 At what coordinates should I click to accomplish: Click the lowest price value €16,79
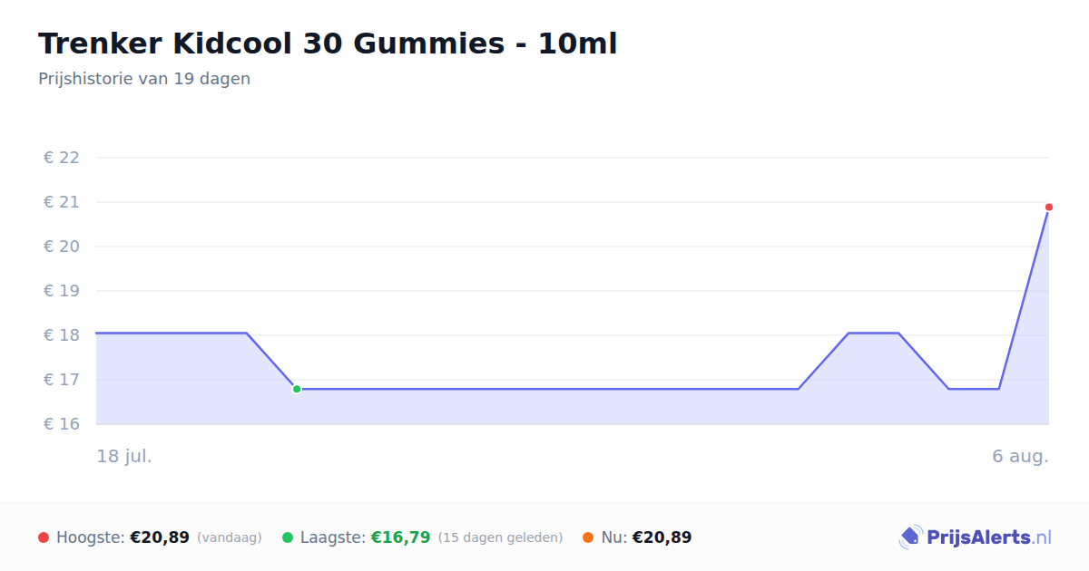coord(400,537)
